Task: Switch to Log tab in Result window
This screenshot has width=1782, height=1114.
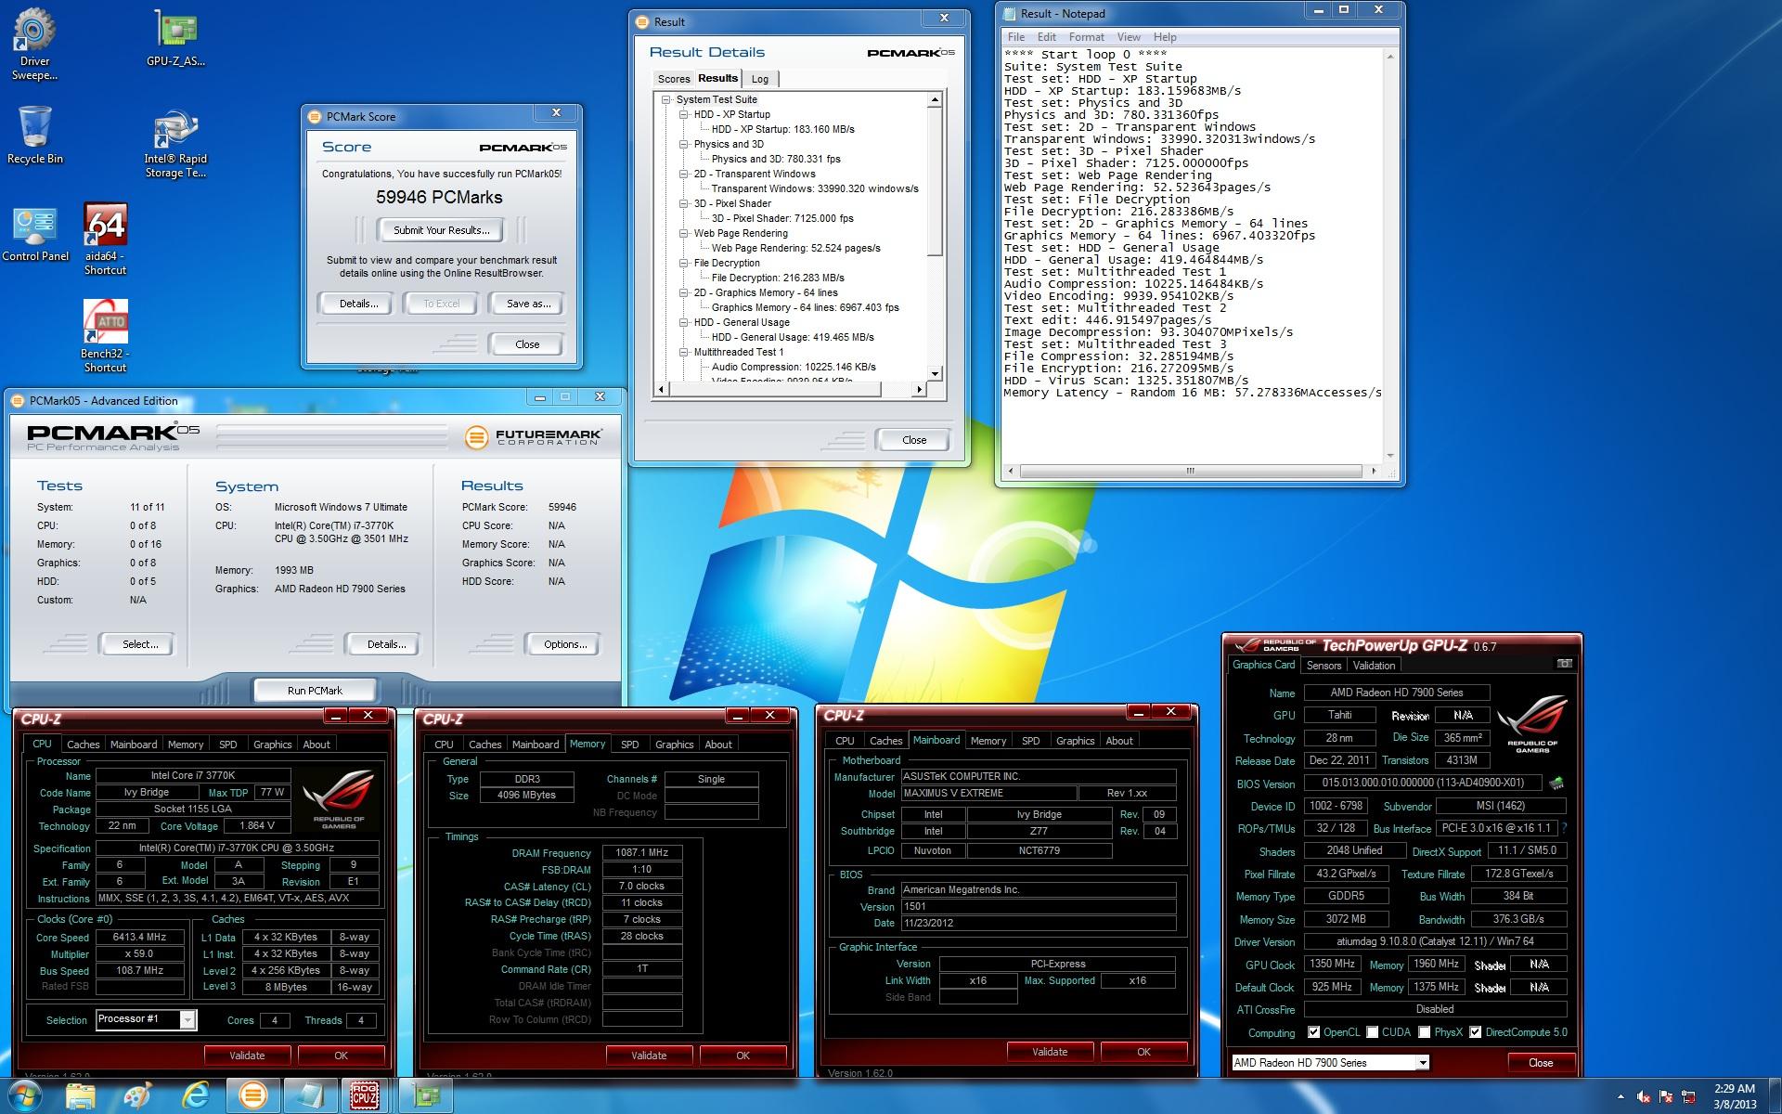Action: pyautogui.click(x=760, y=79)
